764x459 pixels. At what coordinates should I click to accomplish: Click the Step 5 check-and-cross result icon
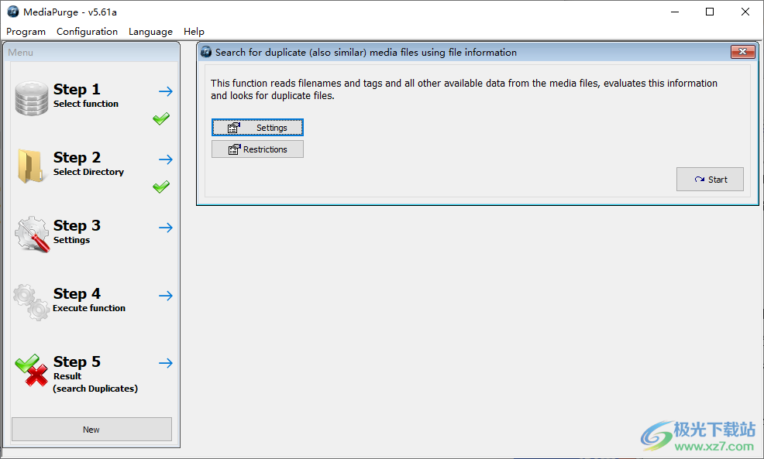32,371
